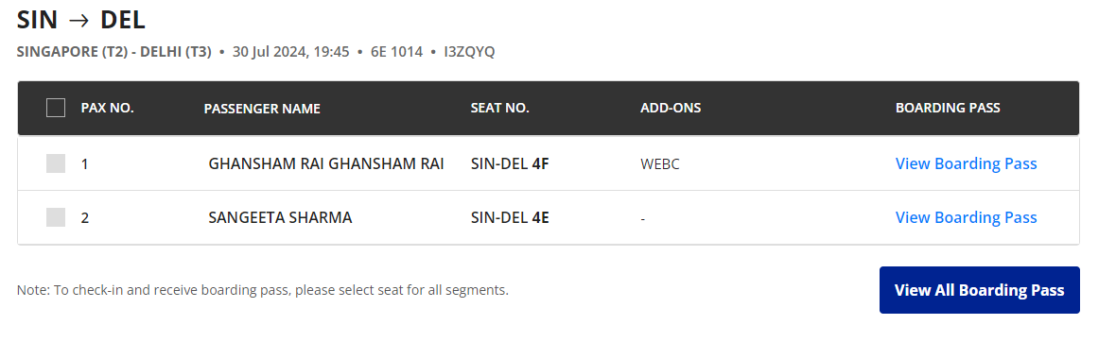Click the check-in note text
This screenshot has height=342, width=1116.
coord(263,290)
